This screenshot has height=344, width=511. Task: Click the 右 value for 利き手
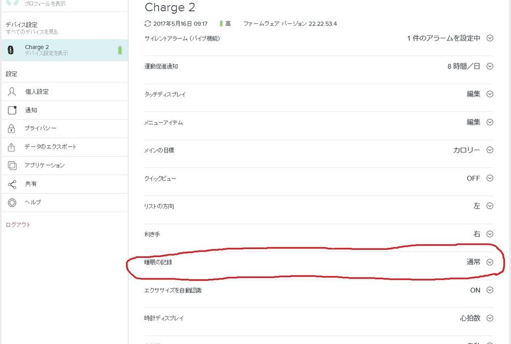477,234
